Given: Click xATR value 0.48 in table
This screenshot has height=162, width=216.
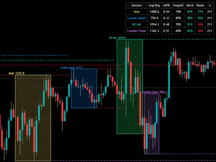Looking at the screenshot, I should (x=166, y=24).
